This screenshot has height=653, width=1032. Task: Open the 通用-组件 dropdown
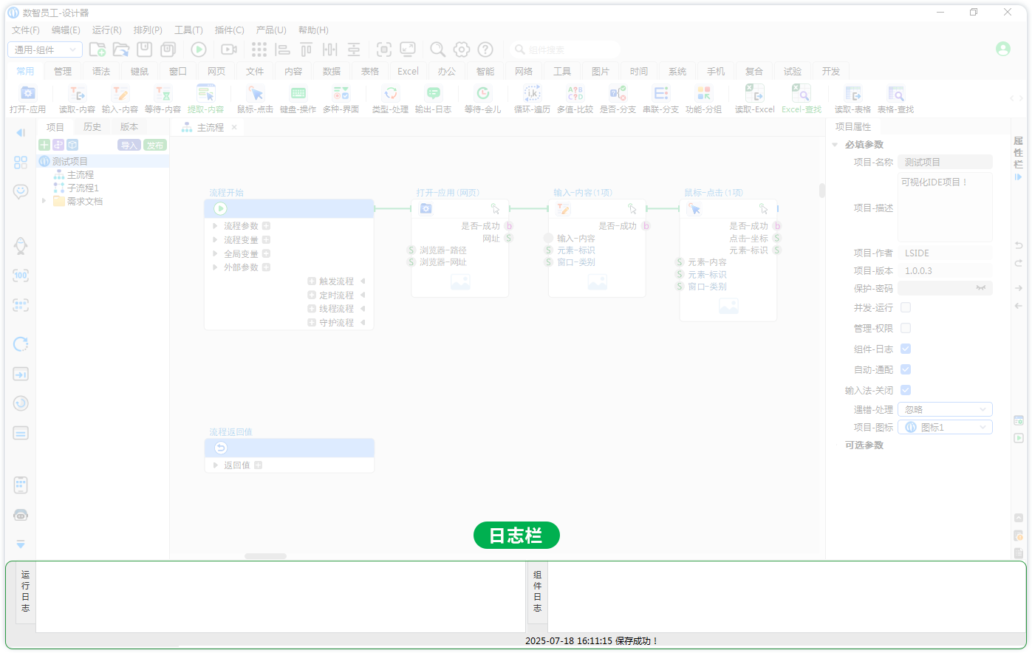click(44, 49)
